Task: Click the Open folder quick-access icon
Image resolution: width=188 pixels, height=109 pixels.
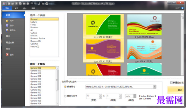Action: coord(13,4)
